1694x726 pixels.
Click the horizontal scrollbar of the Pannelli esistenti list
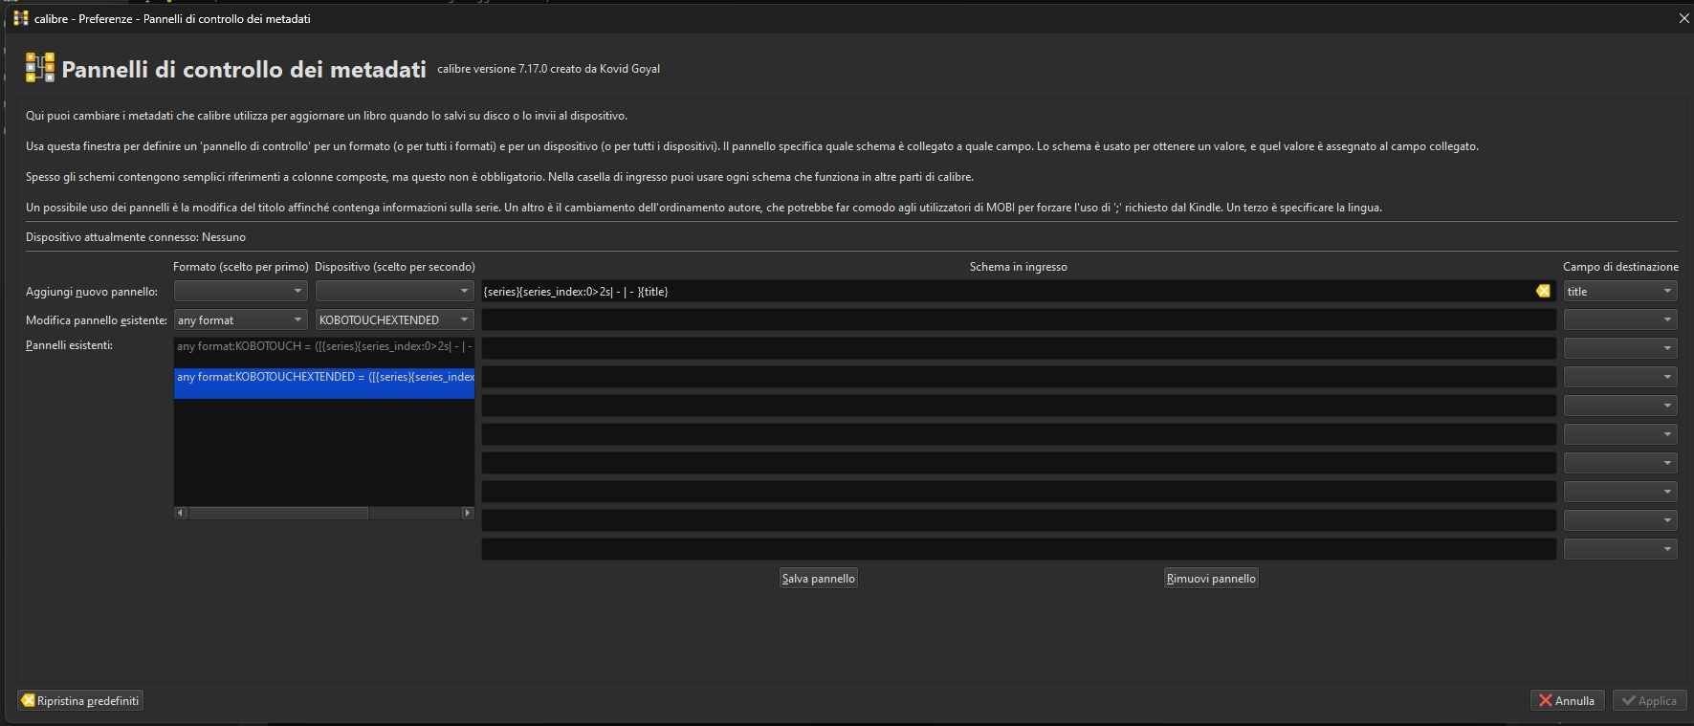324,513
